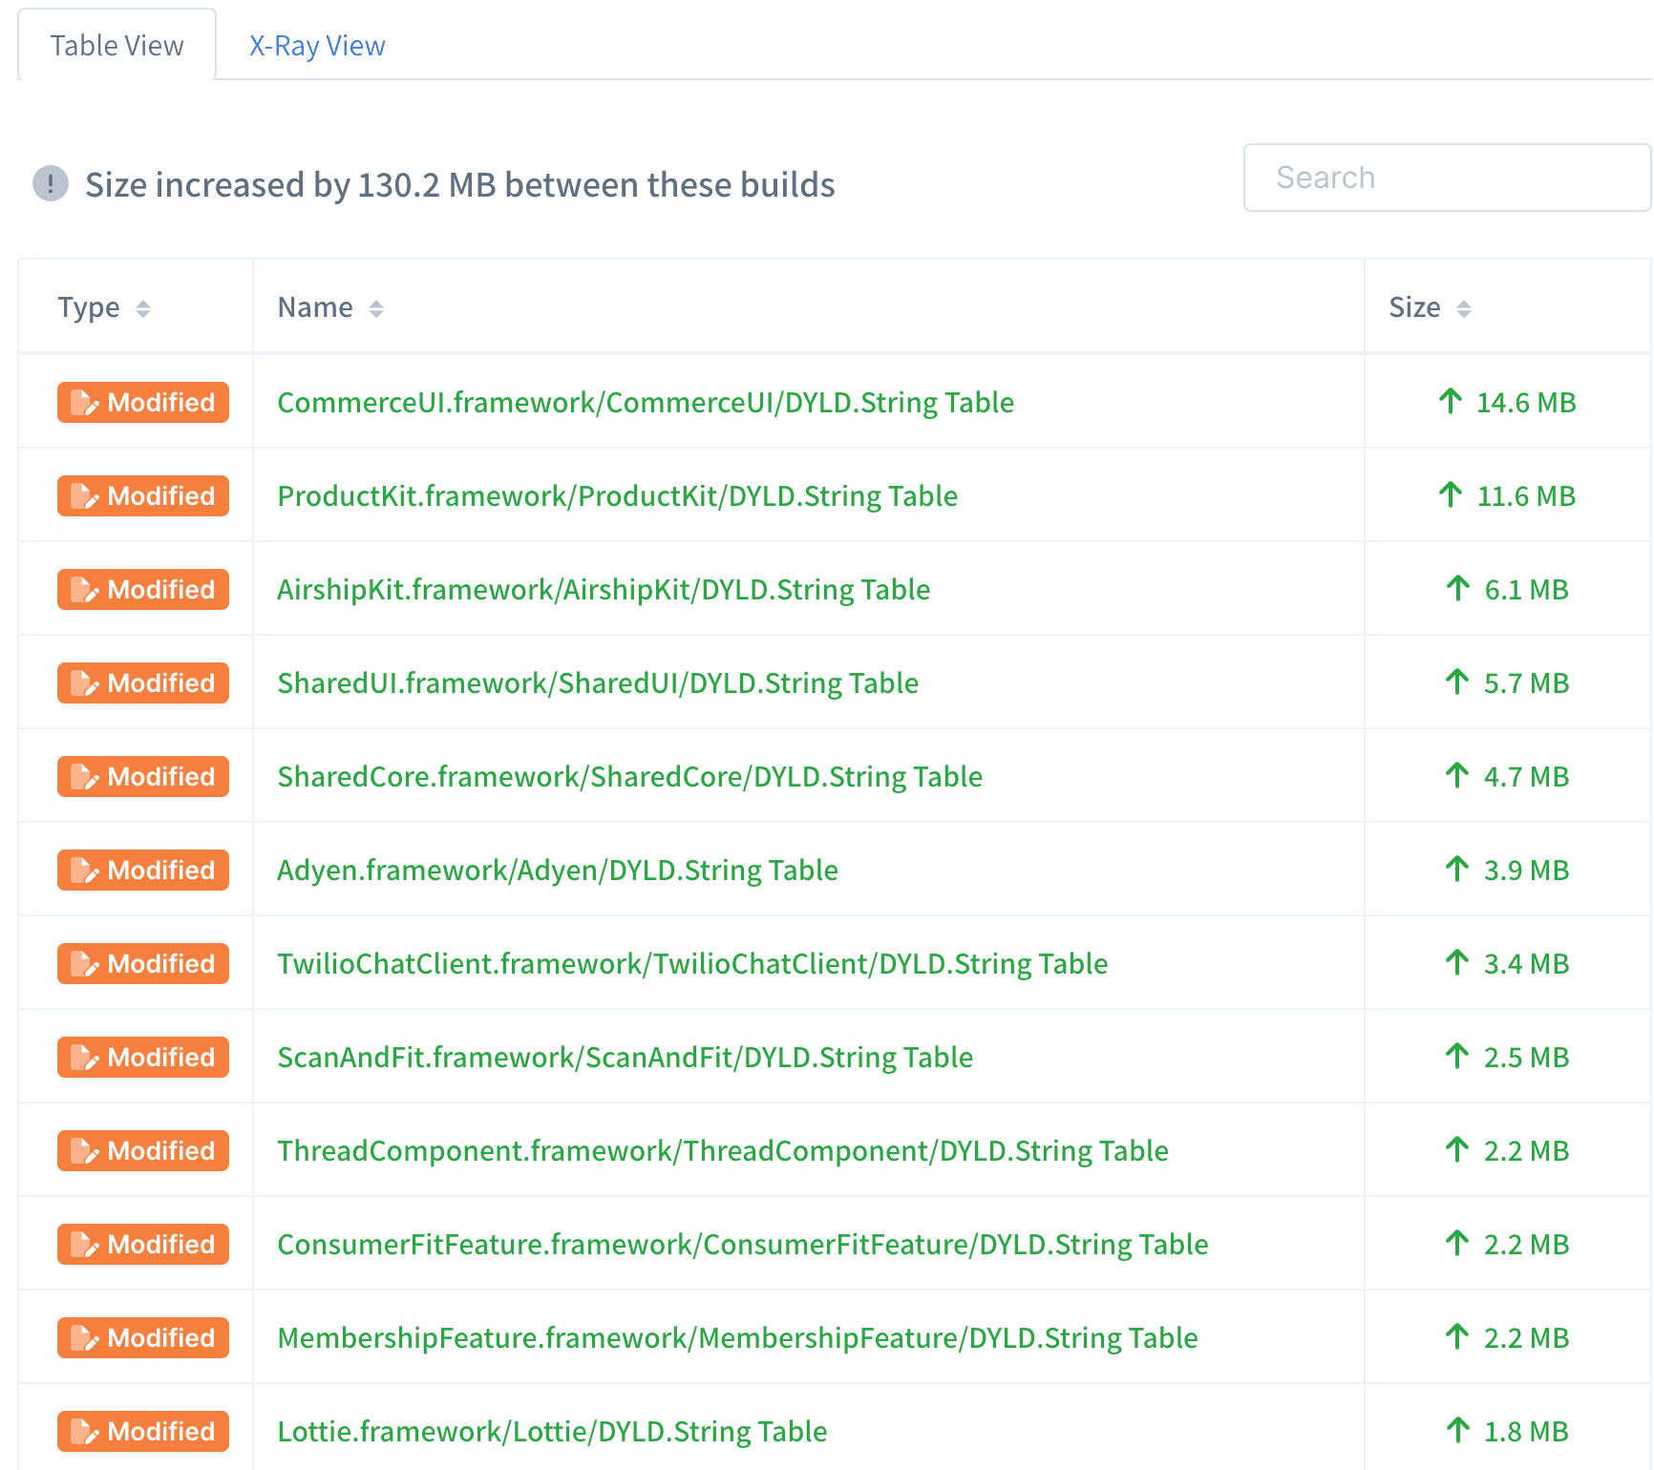
Task: Open SharedUI.framework DYLD.String Table entry
Action: pyautogui.click(x=598, y=682)
